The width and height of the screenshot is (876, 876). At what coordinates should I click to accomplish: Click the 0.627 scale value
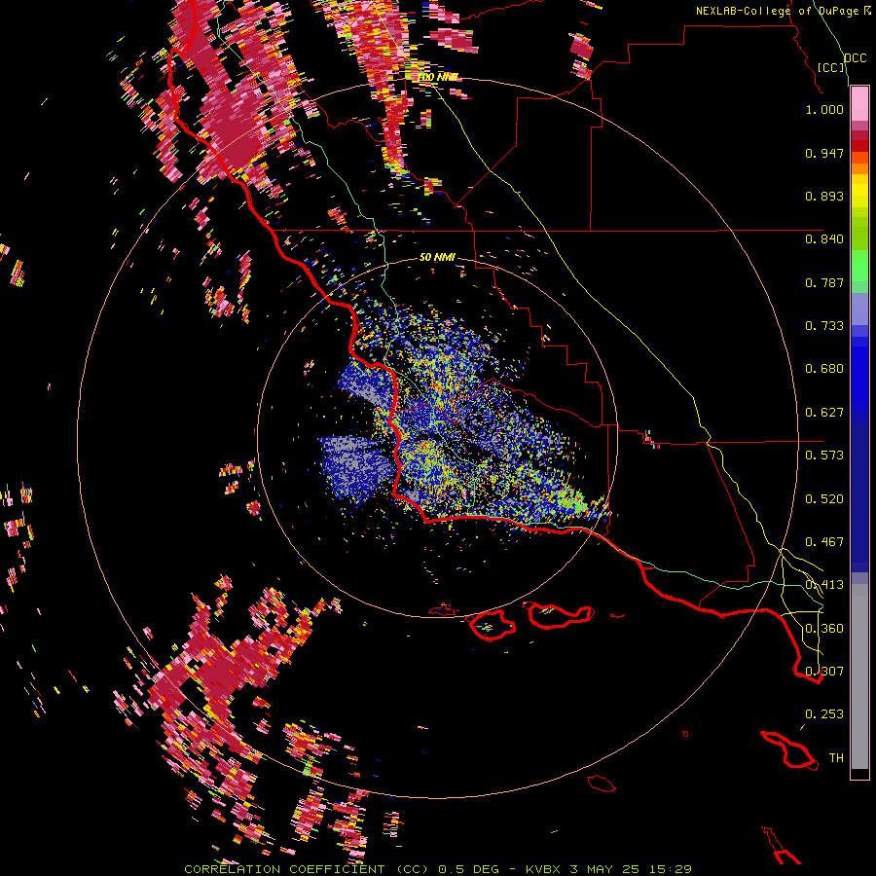[x=824, y=413]
